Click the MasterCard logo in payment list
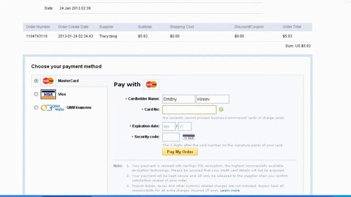The width and height of the screenshot is (351, 197). [x=48, y=81]
